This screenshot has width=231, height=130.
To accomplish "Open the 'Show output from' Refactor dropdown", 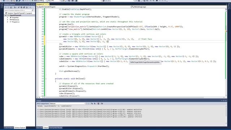I will click(x=68, y=104).
